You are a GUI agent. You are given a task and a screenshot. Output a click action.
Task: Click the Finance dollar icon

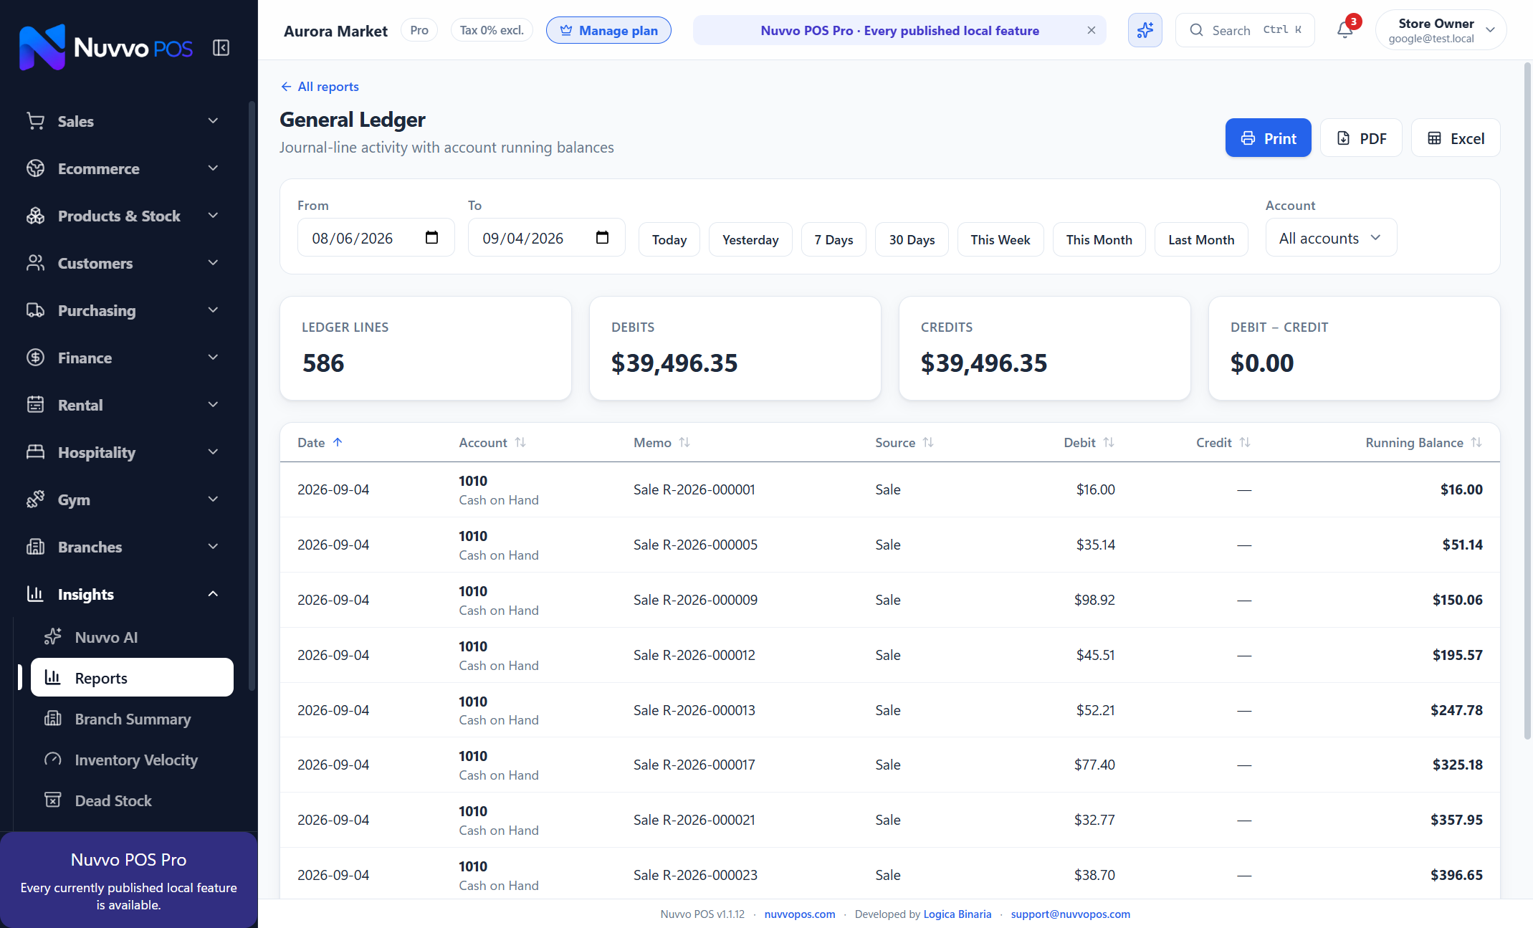pos(35,358)
